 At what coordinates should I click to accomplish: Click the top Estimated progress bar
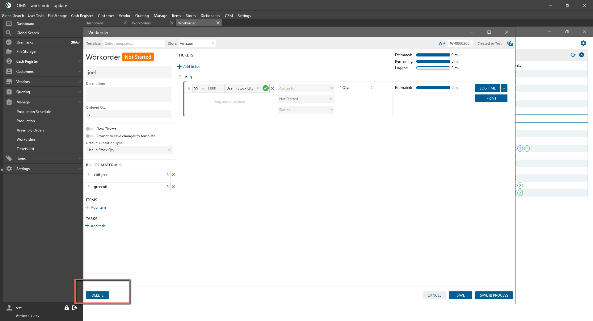[433, 55]
